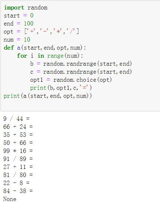This screenshot has height=204, width=160.
Task: Click output line '91 / 89 ='
Action: tap(18, 159)
